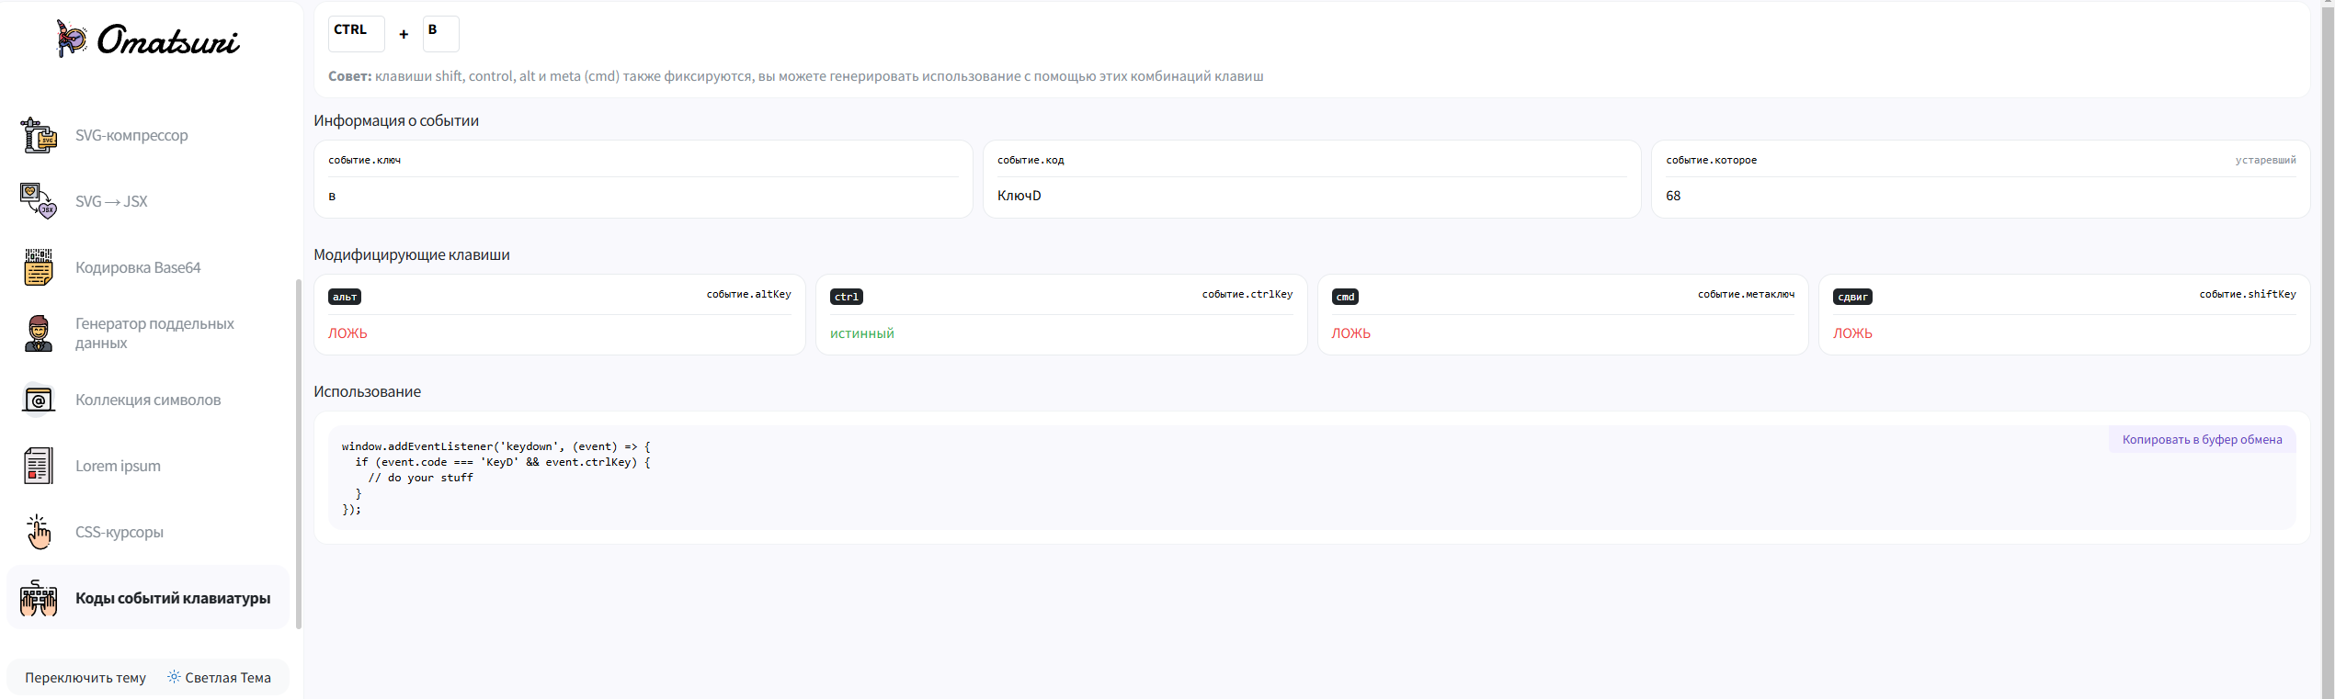Click the SVG → JSX sidebar icon
Image resolution: width=2335 pixels, height=699 pixels.
click(x=39, y=201)
